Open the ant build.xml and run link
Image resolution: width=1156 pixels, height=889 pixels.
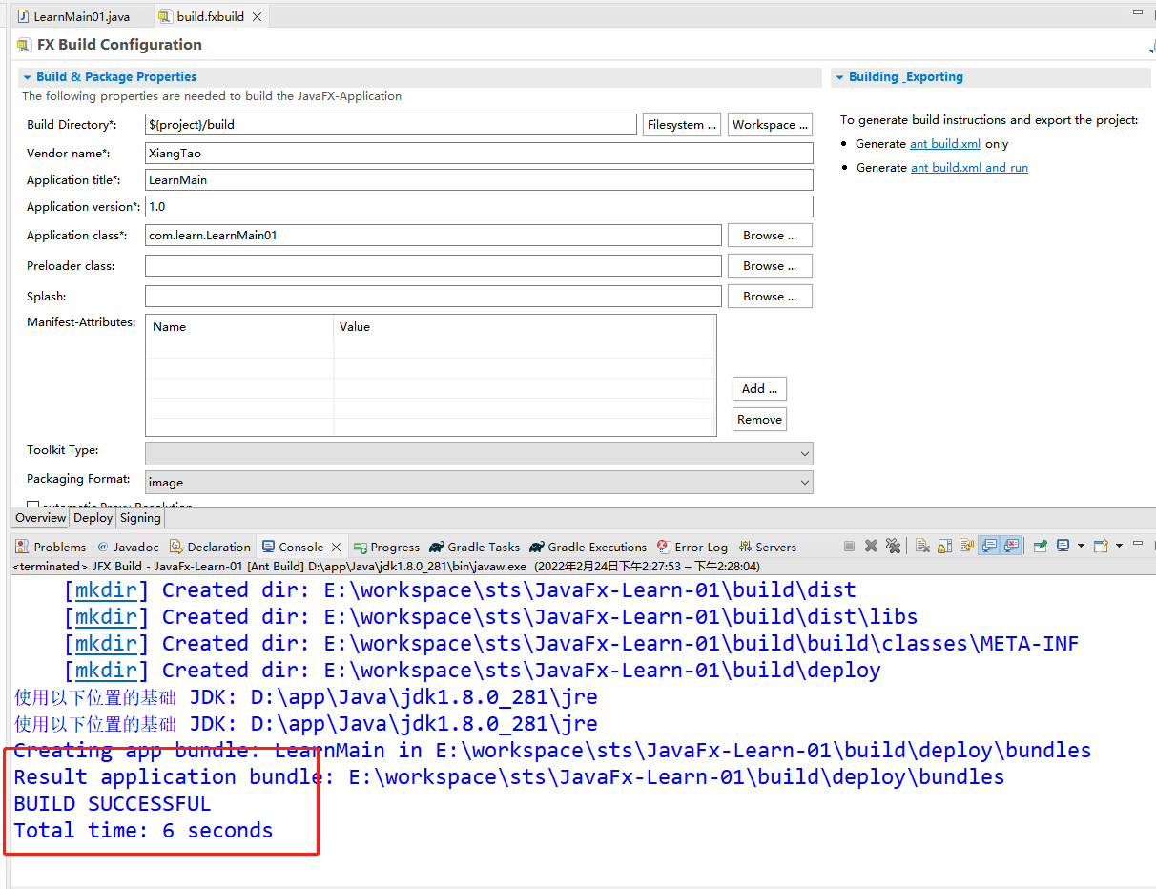point(969,168)
